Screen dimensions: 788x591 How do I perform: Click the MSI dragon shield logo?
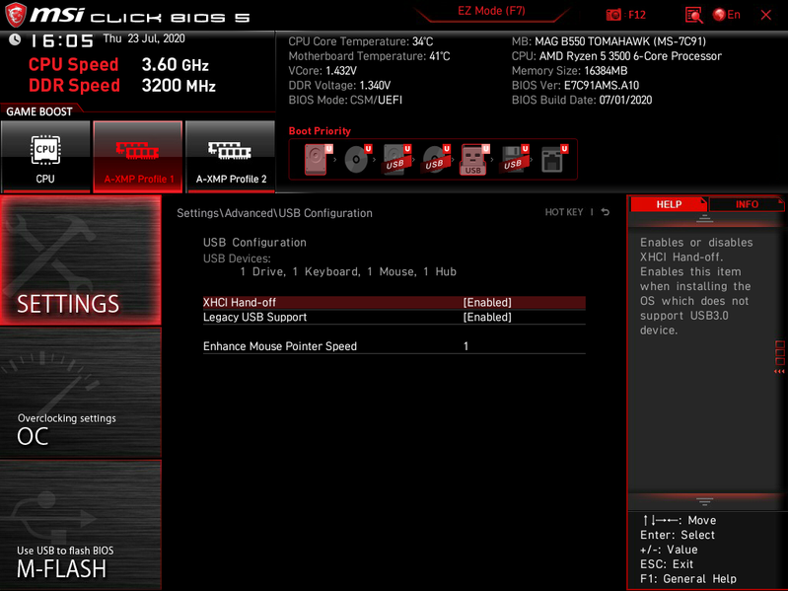(16, 15)
